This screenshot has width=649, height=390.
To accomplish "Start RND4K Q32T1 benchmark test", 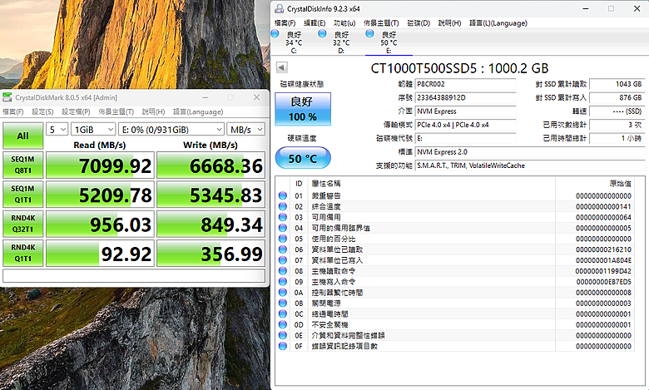I will pos(22,224).
